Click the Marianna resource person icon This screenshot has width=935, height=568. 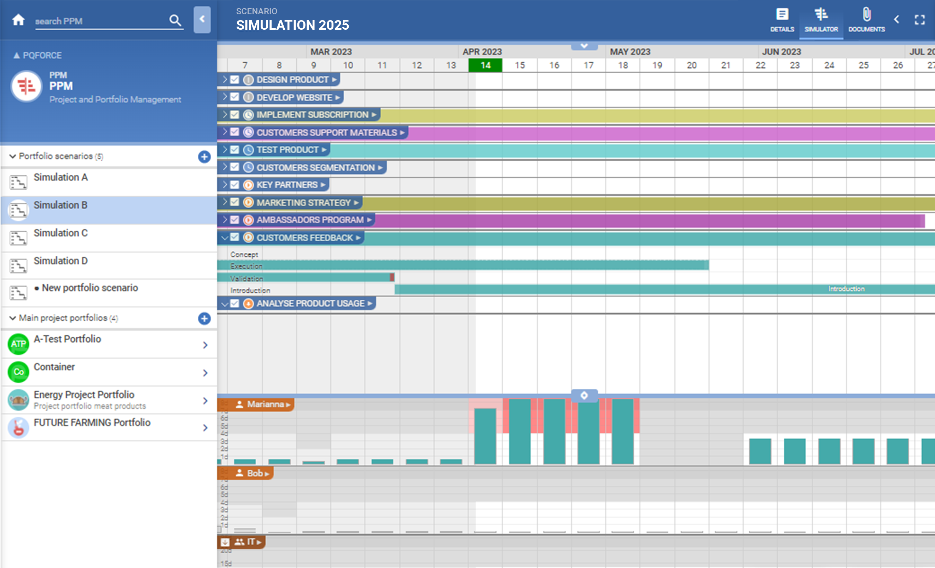tap(239, 404)
